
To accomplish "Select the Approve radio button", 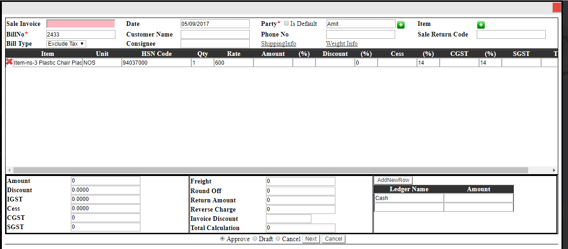I will [222, 239].
